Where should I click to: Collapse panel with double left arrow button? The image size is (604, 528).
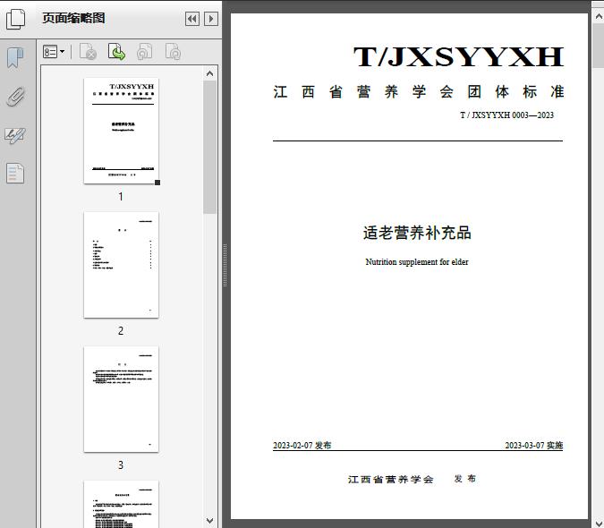pos(192,19)
